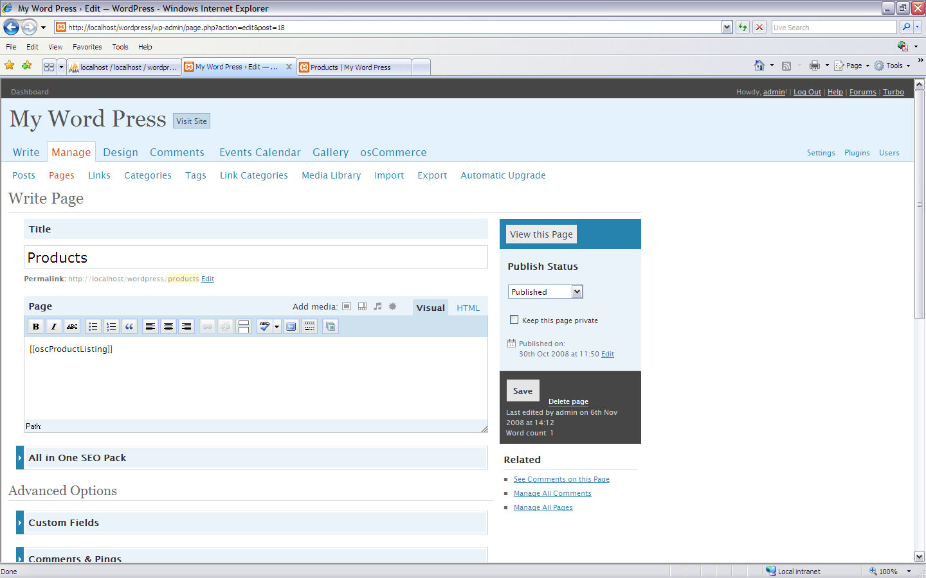The width and height of the screenshot is (926, 578).
Task: Expand the All in One SEO Pack section
Action: (x=252, y=458)
